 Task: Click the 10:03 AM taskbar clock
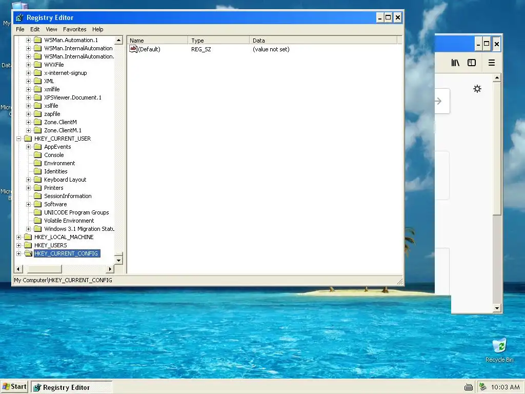(505, 387)
